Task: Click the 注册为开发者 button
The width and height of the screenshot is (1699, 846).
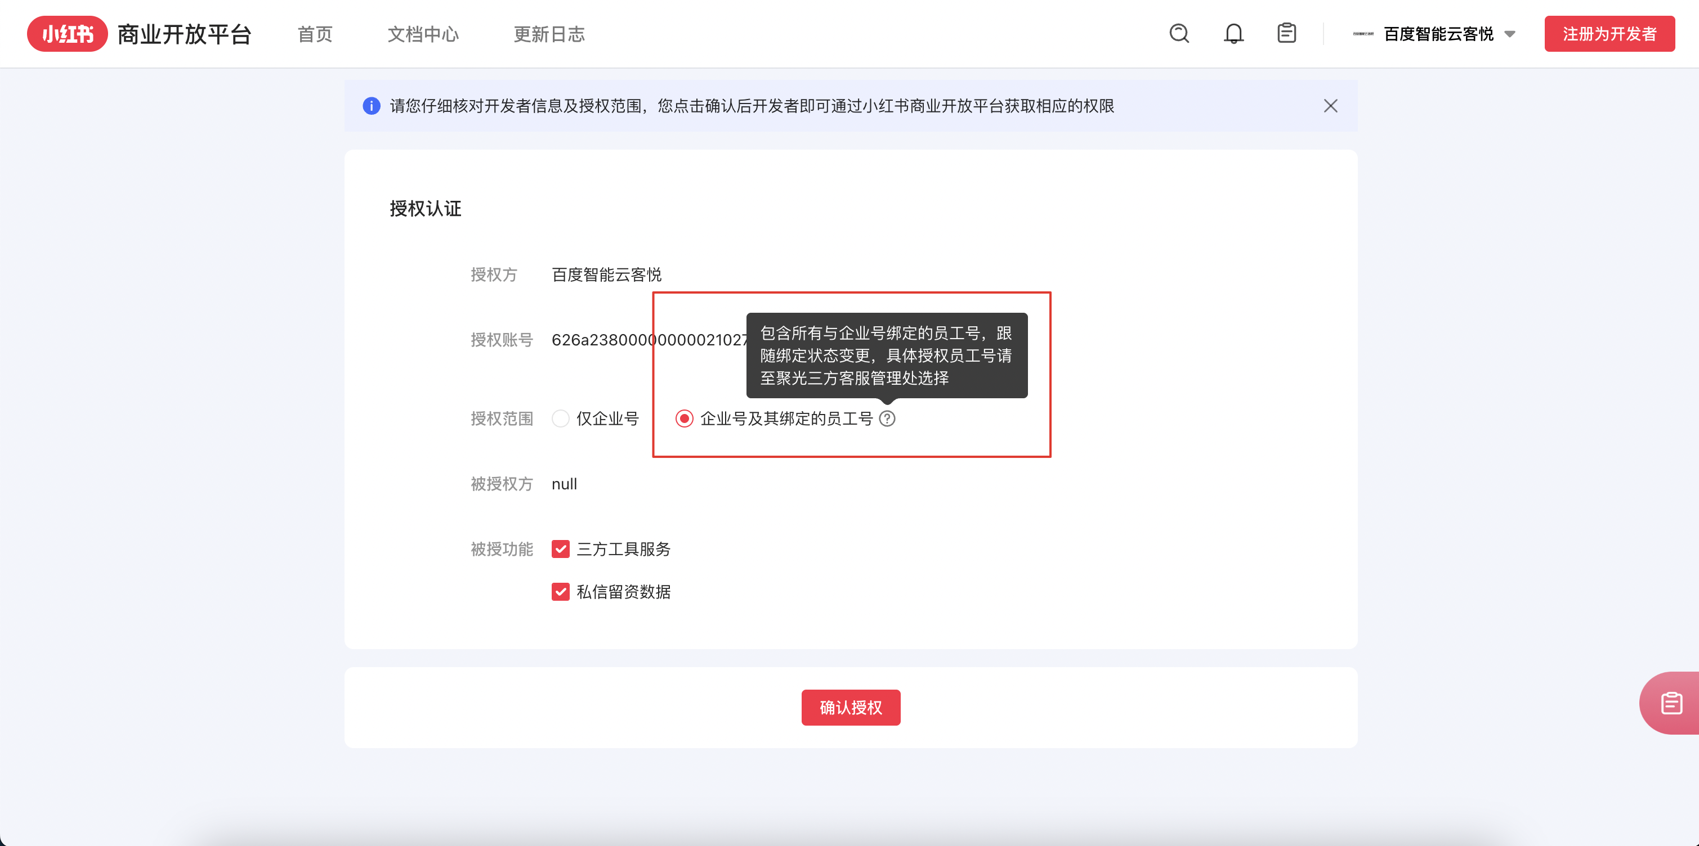Action: tap(1609, 34)
